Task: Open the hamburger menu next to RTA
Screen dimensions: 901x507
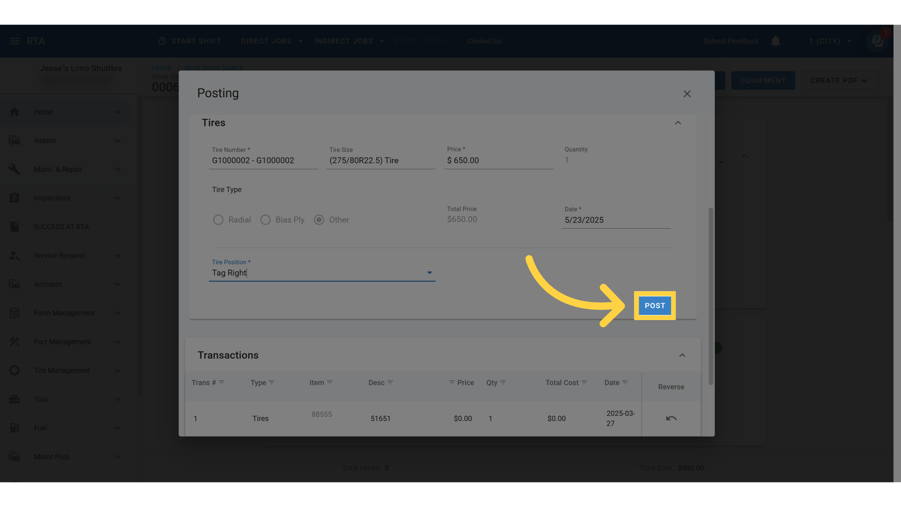Action: coord(15,41)
